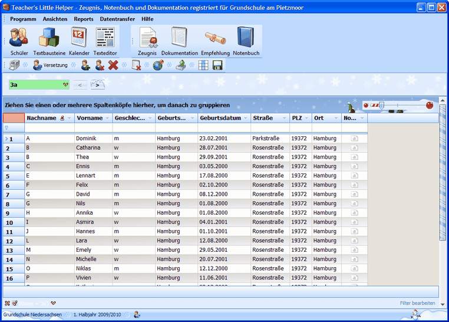
Task: Select the cell 'Catharina'
Action: (x=94, y=148)
